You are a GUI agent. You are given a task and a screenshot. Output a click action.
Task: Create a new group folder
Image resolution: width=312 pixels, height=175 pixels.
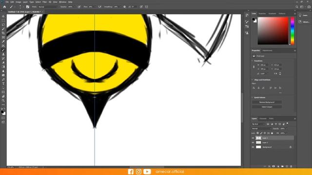[x=282, y=166]
